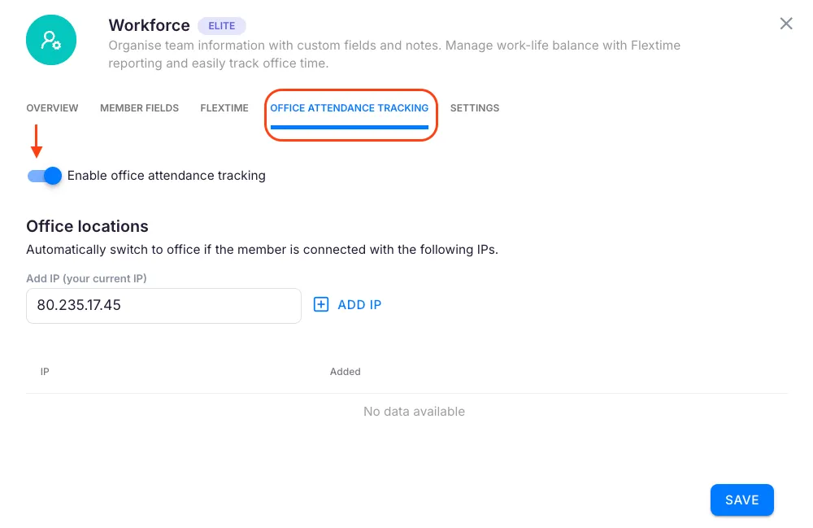Go to the Flextime tab

pos(224,108)
